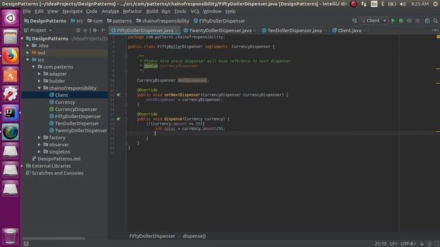This screenshot has height=247, width=440.
Task: Run with coverage icon in toolbar
Action: pos(409,21)
